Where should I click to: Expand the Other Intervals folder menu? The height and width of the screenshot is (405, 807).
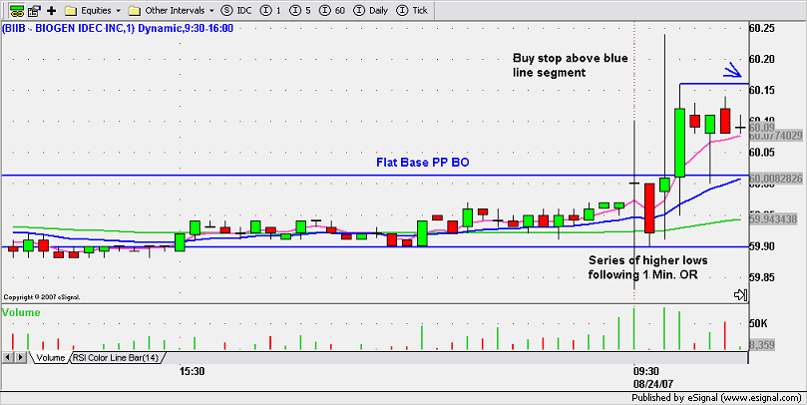[172, 10]
